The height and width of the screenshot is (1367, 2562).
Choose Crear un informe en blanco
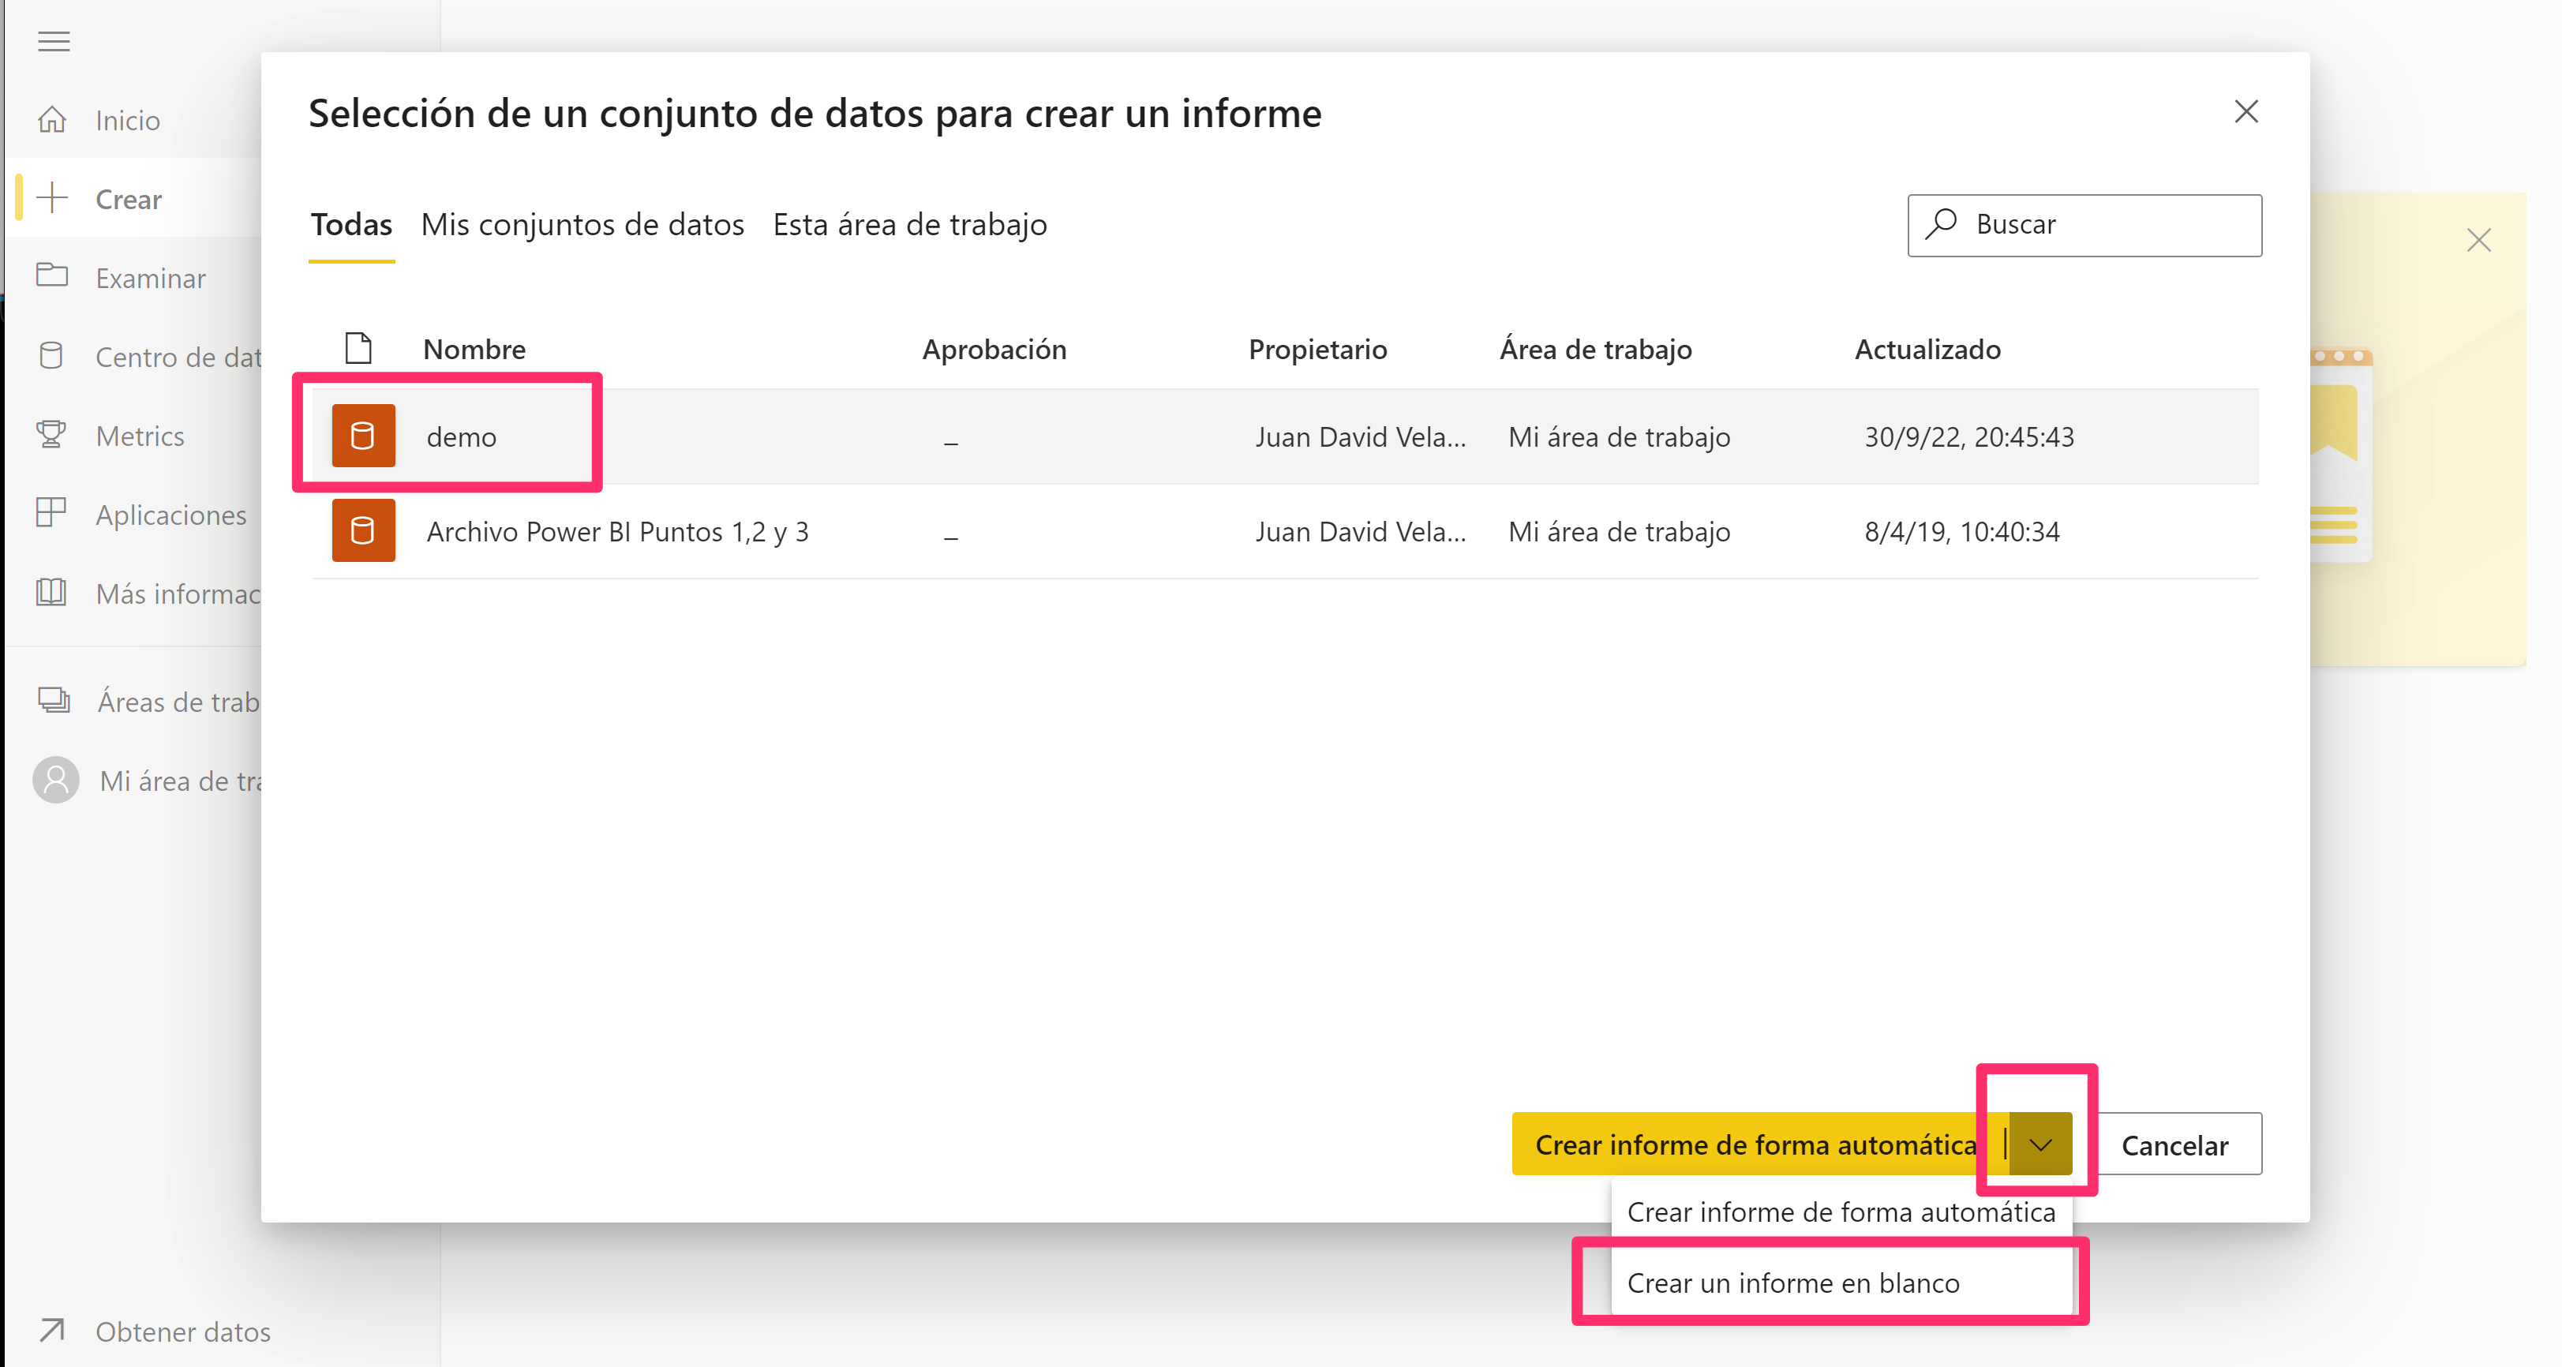1841,1283
